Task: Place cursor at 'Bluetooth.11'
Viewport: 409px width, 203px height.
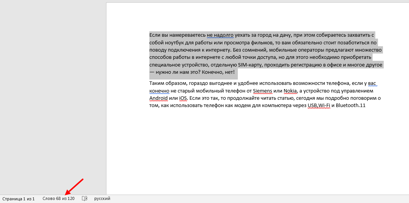Action: click(x=350, y=105)
